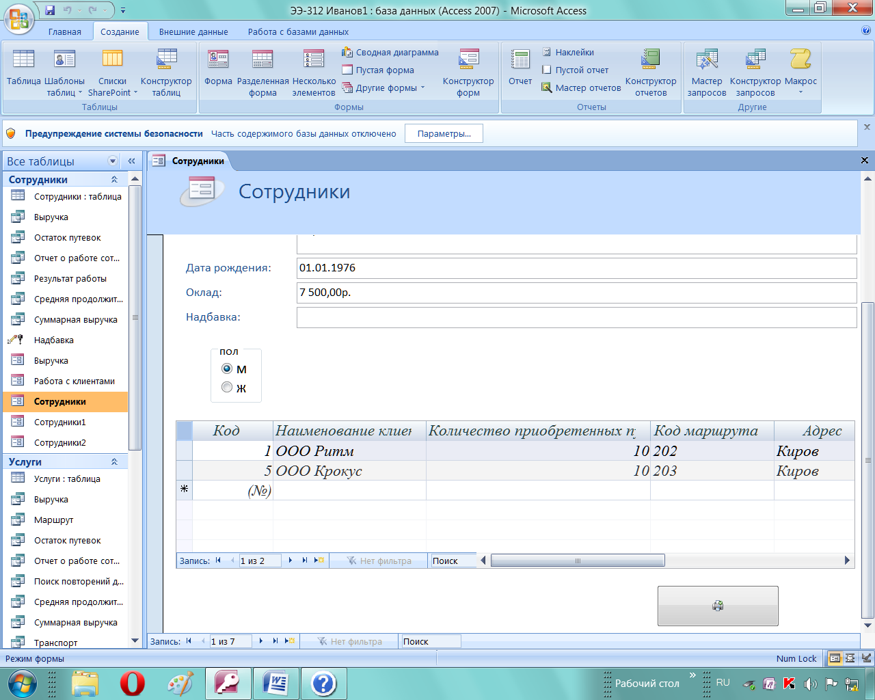Click subform horizontal scrollbar thumb
Screen dimensions: 875x700
pos(578,561)
